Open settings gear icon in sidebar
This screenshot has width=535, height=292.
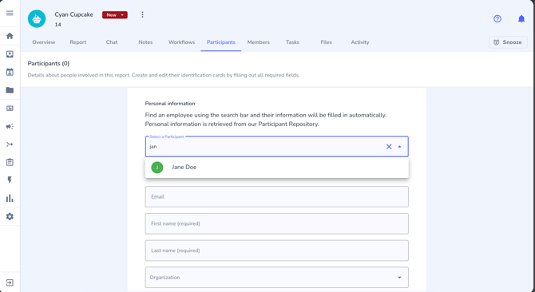(x=10, y=216)
